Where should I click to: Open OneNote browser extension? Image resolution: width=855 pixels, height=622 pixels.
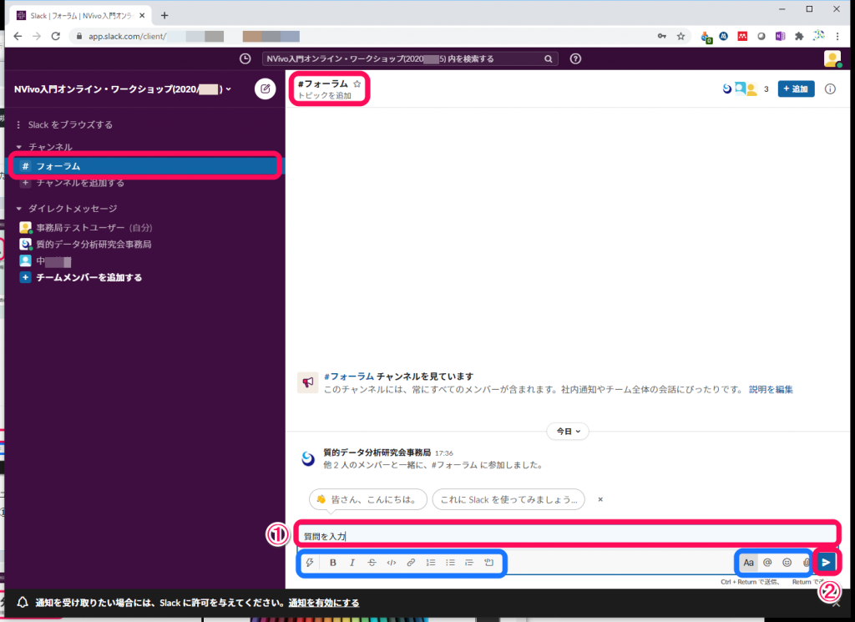(781, 37)
